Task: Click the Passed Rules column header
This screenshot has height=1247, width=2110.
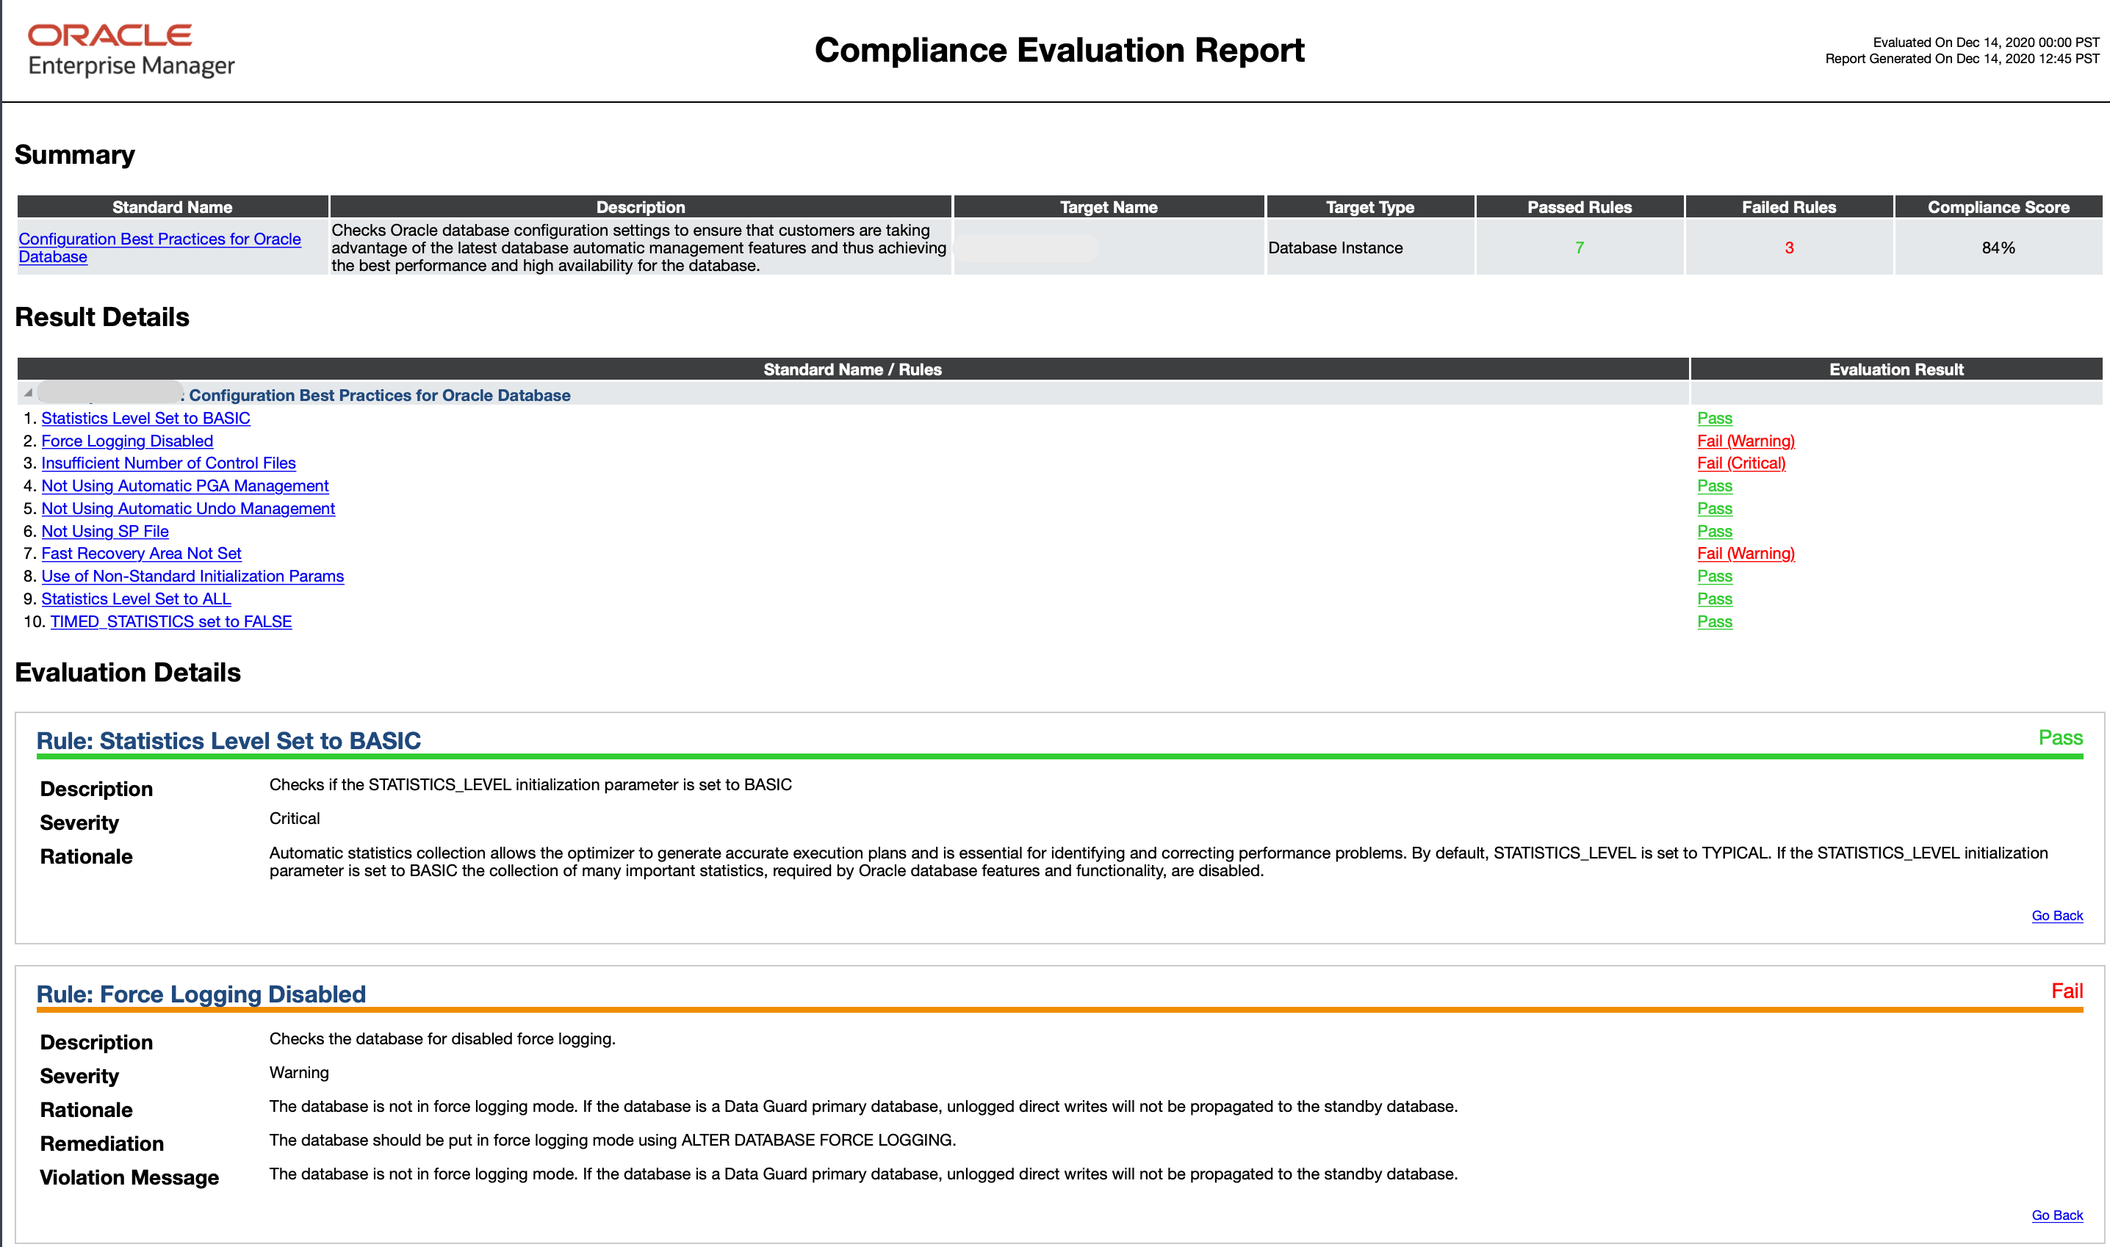Action: (x=1580, y=206)
